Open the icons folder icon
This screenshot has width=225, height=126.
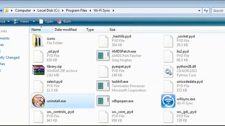click(38, 41)
